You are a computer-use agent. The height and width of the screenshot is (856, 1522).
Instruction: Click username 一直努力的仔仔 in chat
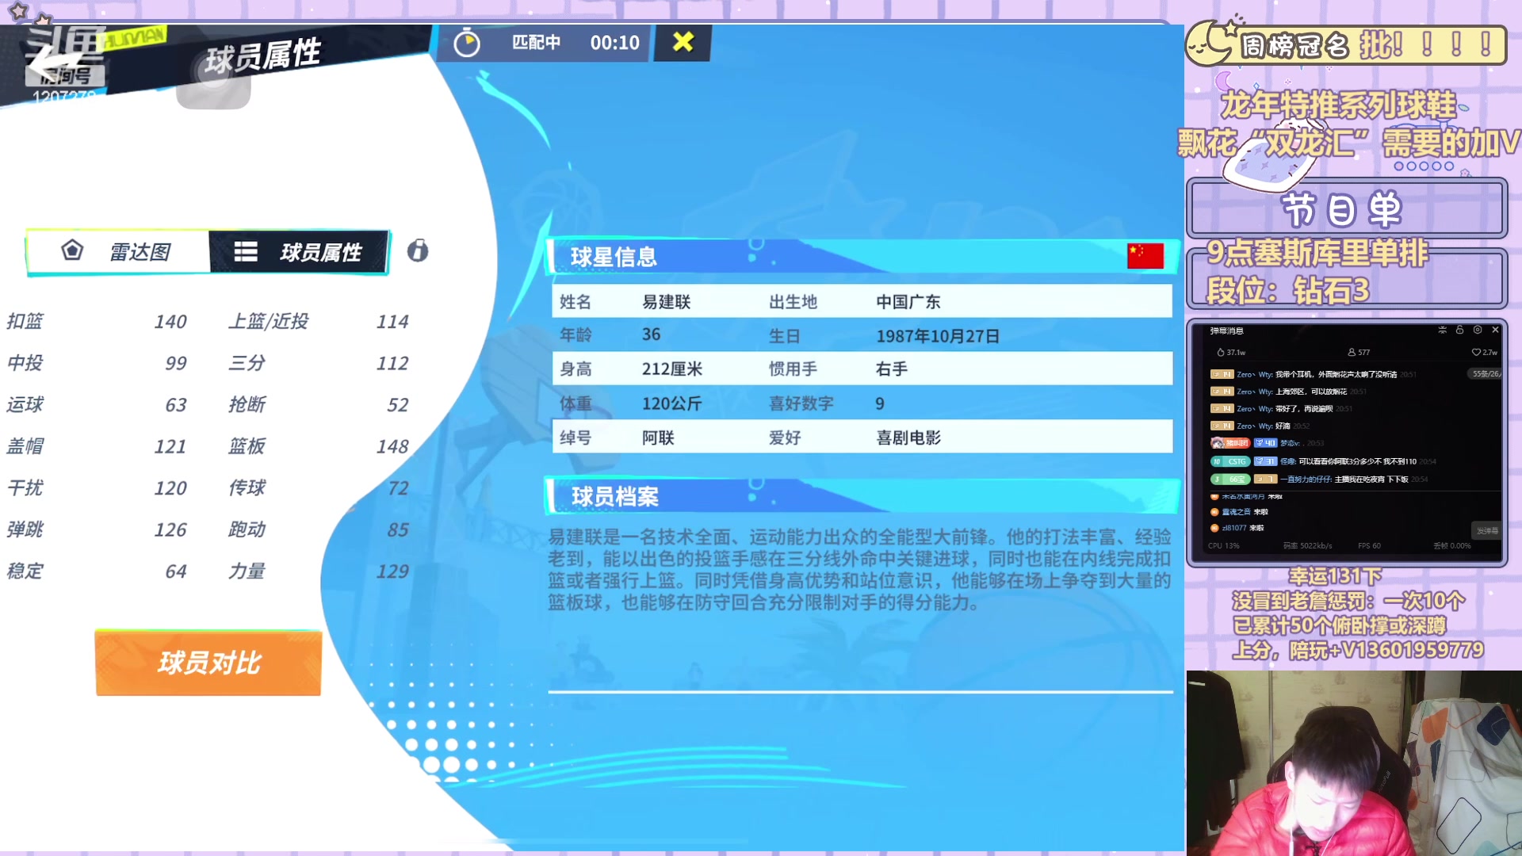(1306, 479)
